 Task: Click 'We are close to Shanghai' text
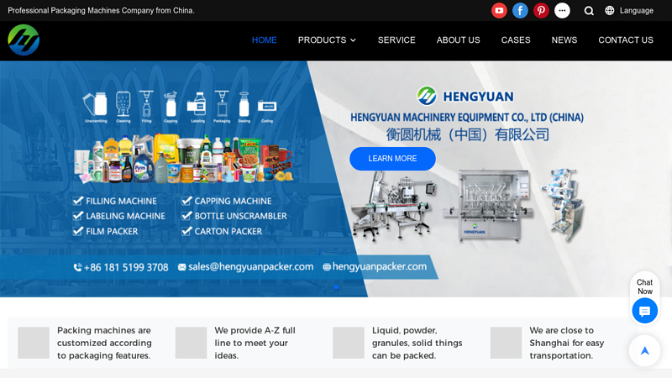click(566, 343)
